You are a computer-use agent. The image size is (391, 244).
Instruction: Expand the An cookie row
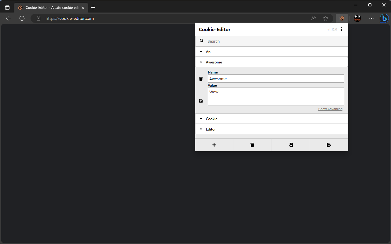[272, 52]
